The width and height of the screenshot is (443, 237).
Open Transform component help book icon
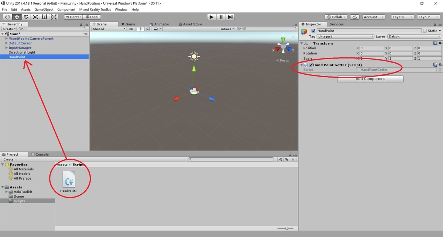click(436, 43)
